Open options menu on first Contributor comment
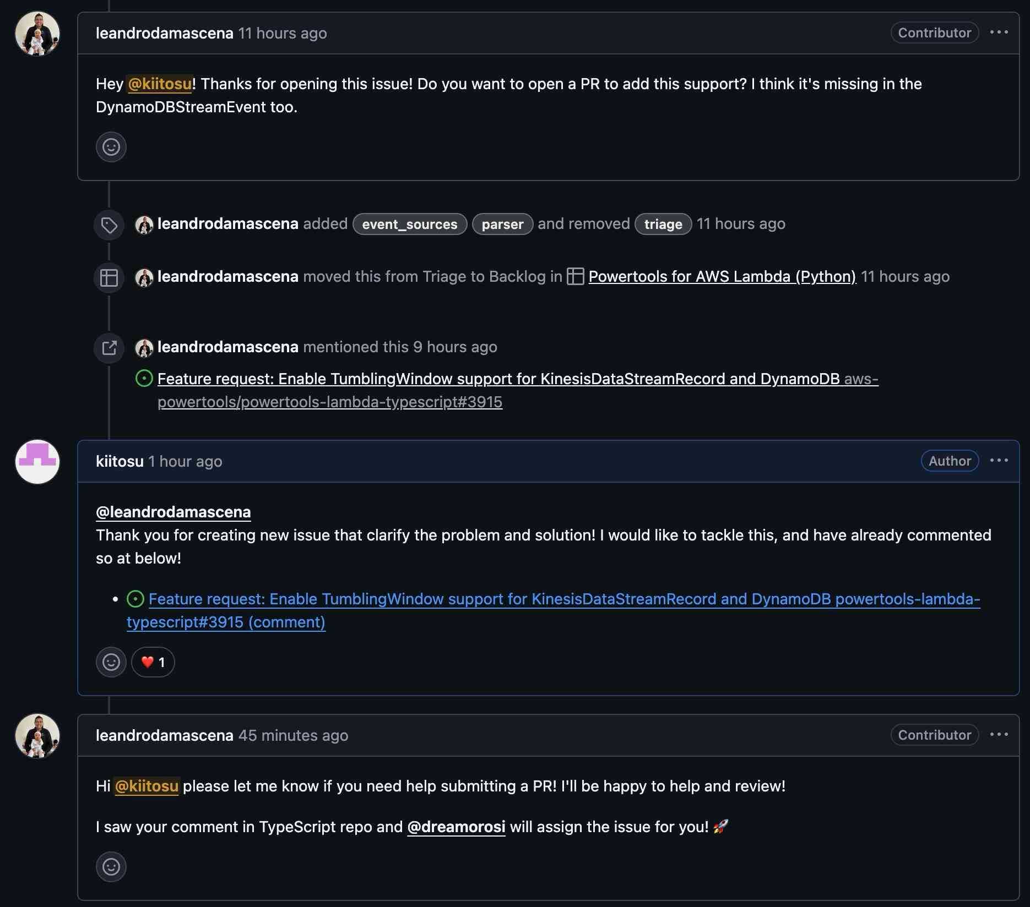The width and height of the screenshot is (1030, 907). click(999, 32)
